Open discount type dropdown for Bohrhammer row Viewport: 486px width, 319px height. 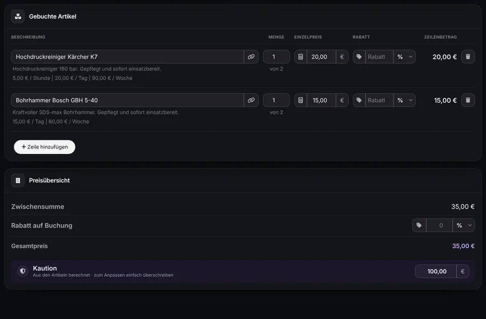[404, 100]
